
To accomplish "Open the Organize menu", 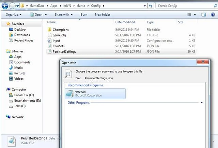I will (14, 15).
